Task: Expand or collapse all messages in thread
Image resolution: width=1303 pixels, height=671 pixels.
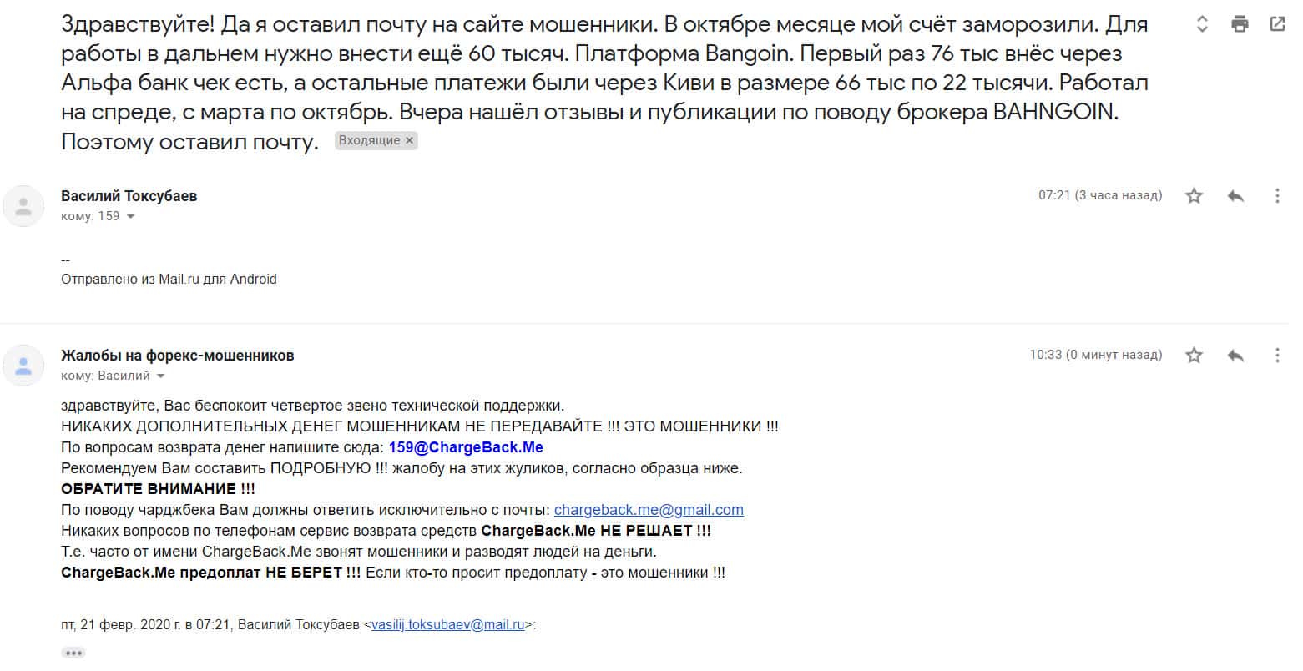Action: click(1202, 24)
